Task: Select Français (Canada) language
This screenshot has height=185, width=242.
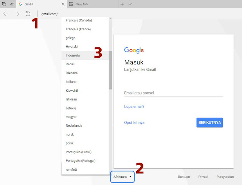Action: click(85, 20)
